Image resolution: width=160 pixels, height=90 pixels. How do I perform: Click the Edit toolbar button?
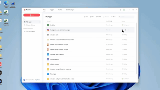[91, 17]
